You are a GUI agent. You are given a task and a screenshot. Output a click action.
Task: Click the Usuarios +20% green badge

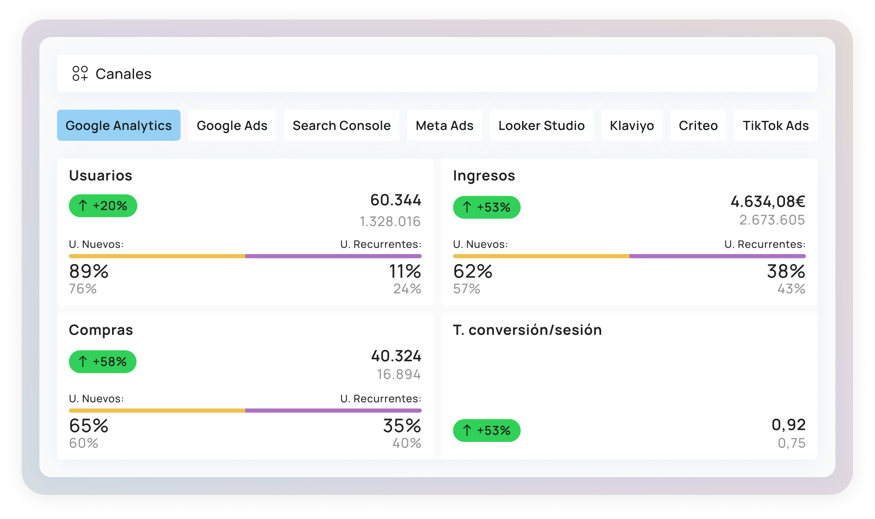(x=103, y=206)
